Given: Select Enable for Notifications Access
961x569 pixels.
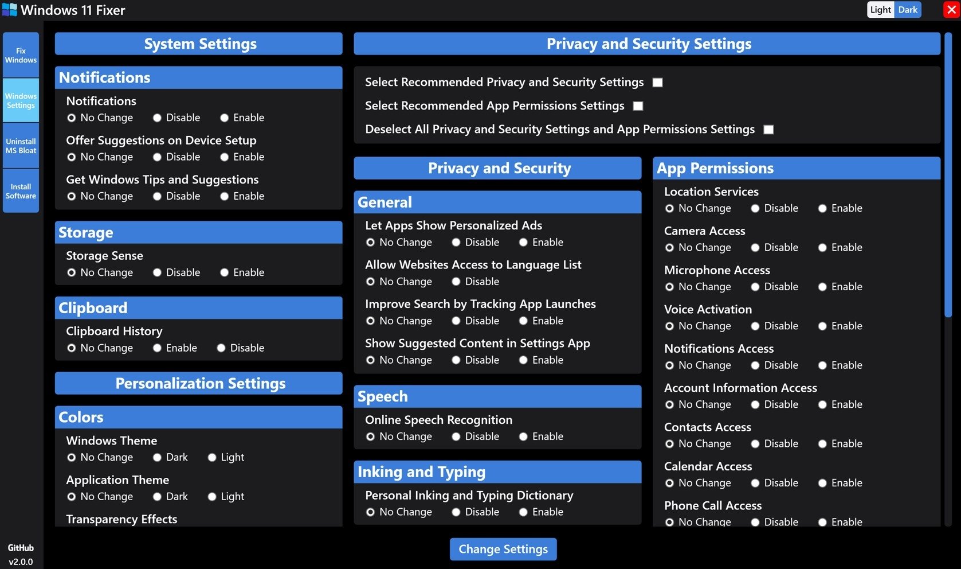Looking at the screenshot, I should (x=822, y=365).
